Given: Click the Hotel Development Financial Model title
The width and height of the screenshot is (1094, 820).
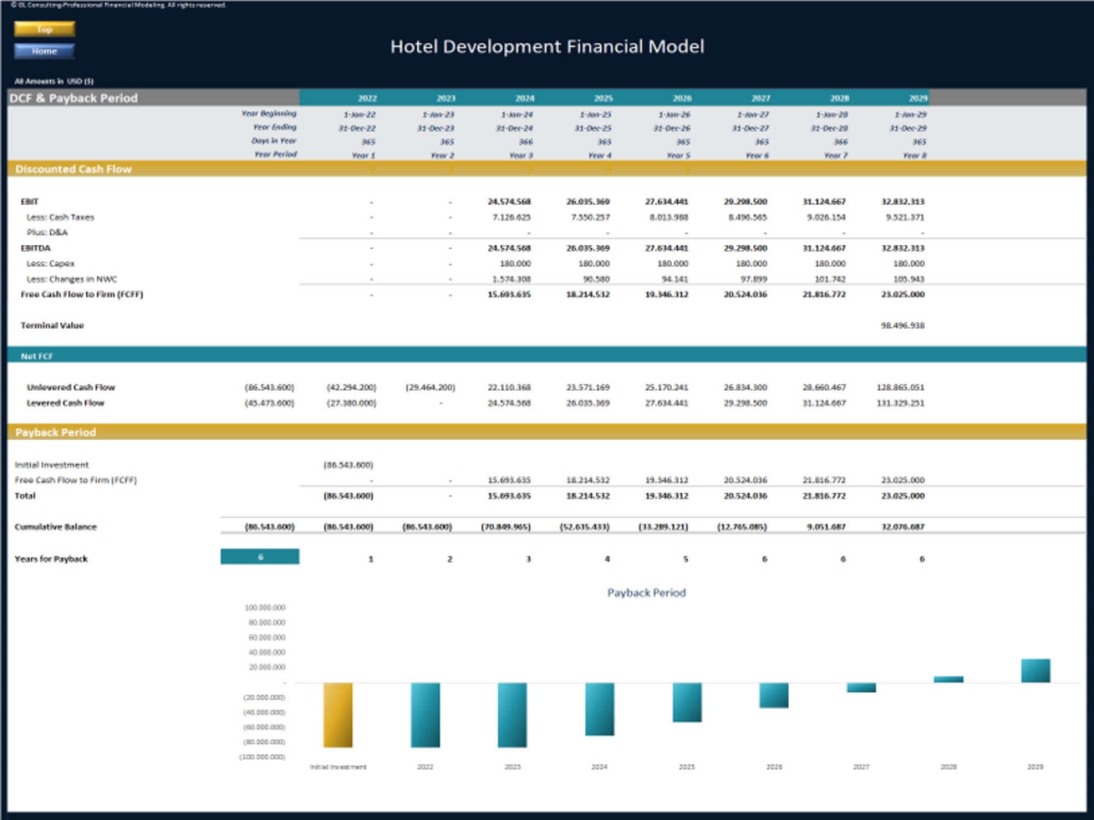Looking at the screenshot, I should coord(547,48).
